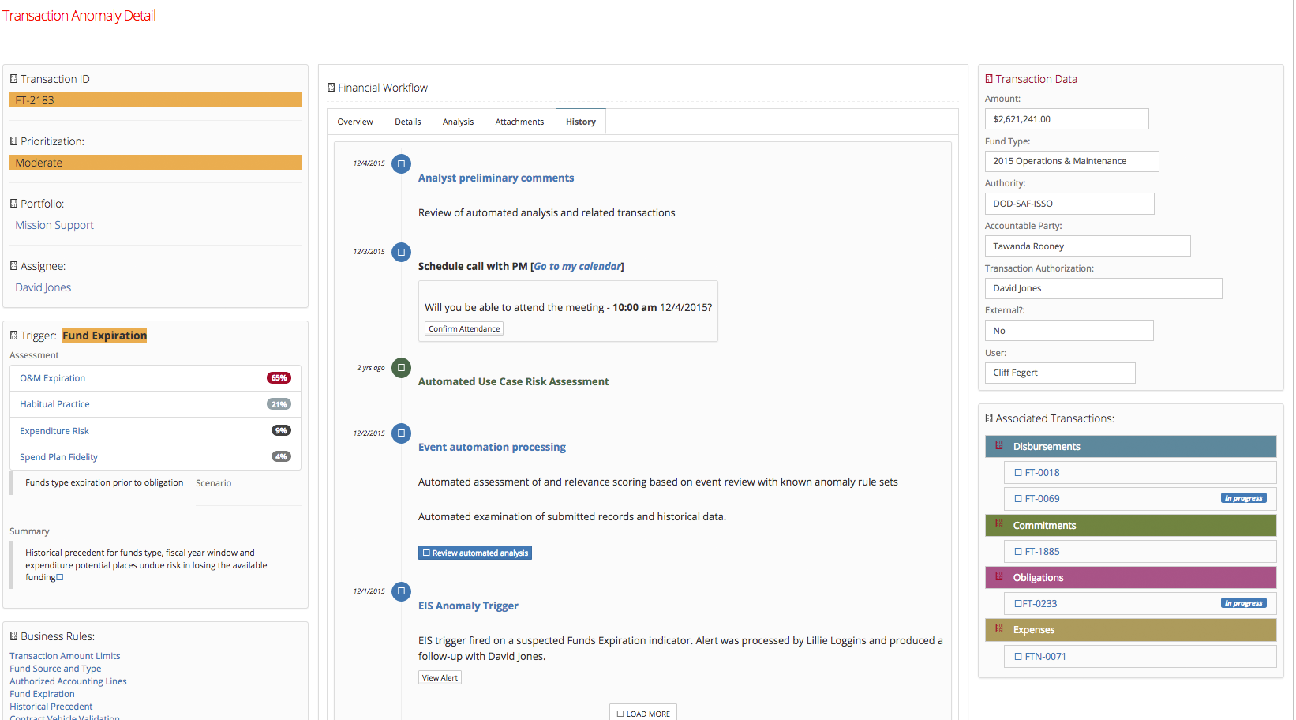Open the Overview tab
The width and height of the screenshot is (1296, 720).
pyautogui.click(x=355, y=122)
